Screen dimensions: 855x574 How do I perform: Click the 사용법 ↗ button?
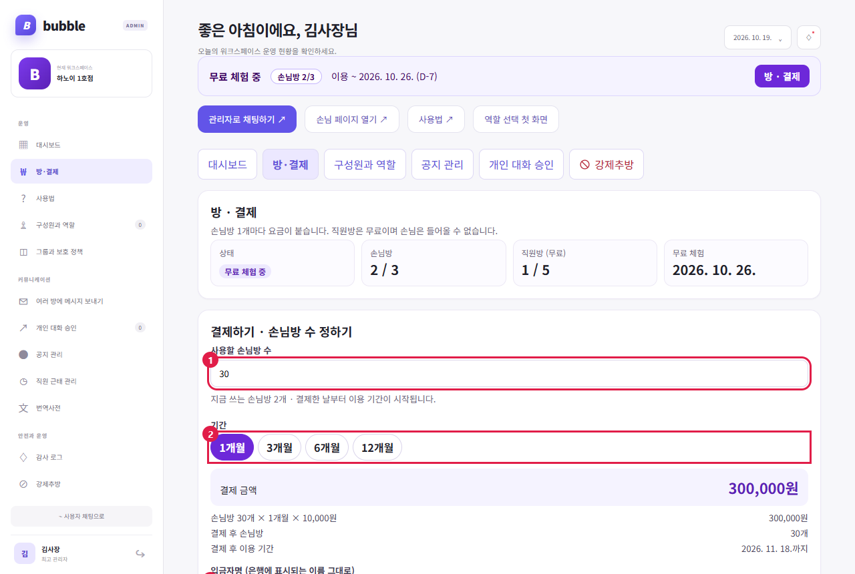point(436,119)
